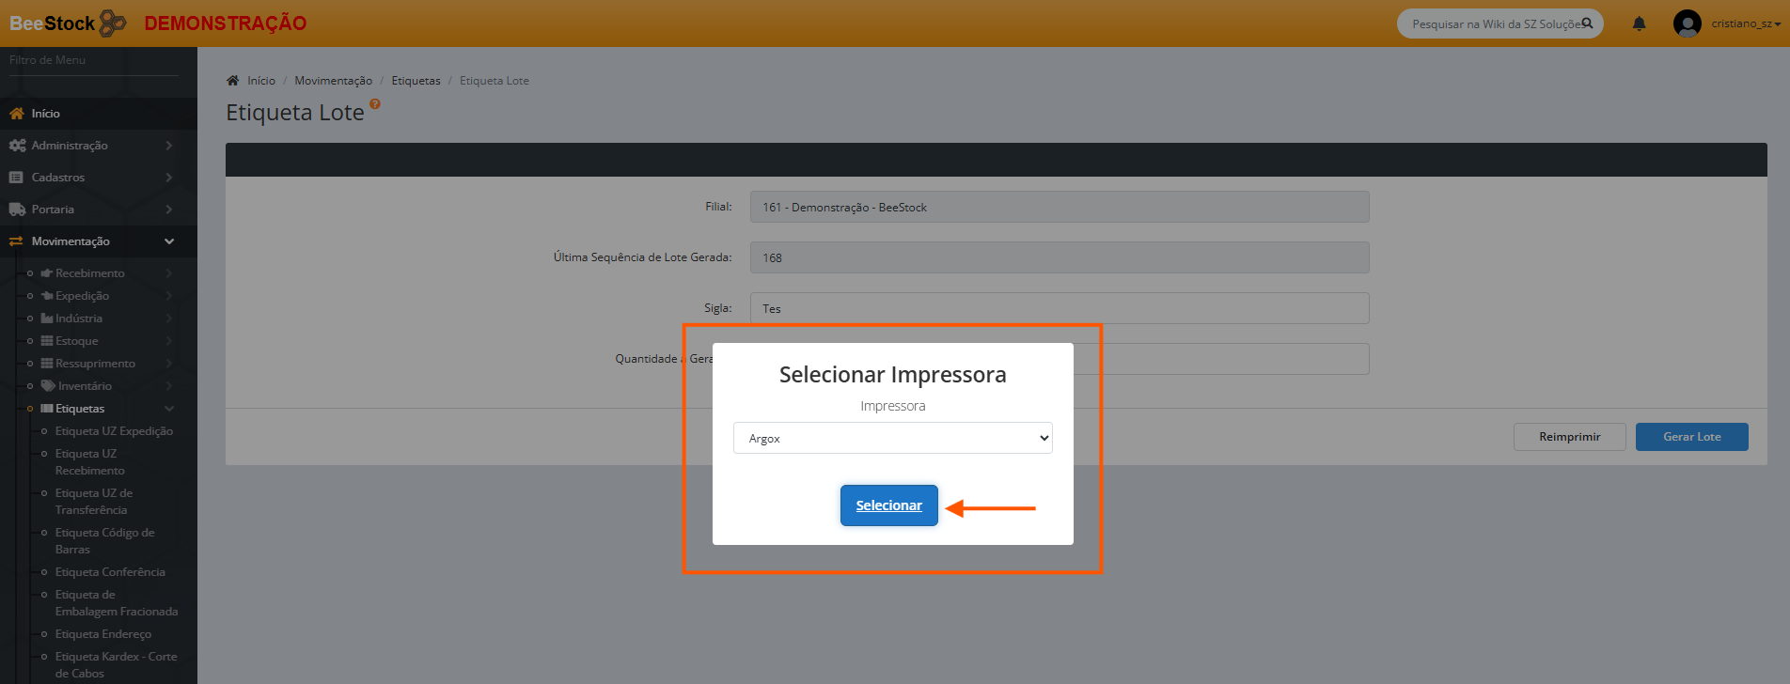1790x684 pixels.
Task: Open the Impressora dropdown showing Argox
Action: (892, 438)
